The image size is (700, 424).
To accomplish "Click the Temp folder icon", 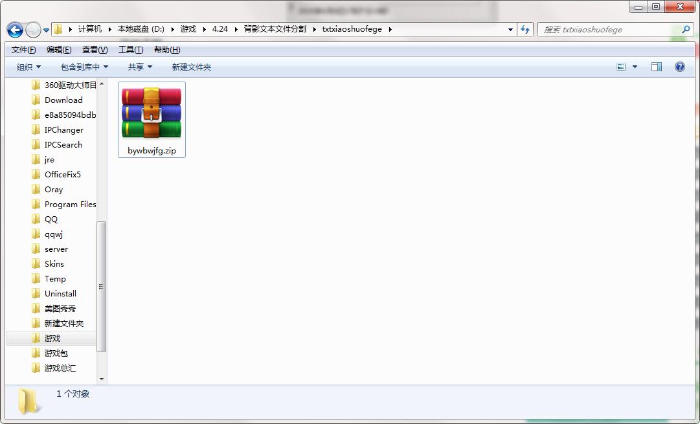I will coord(36,278).
